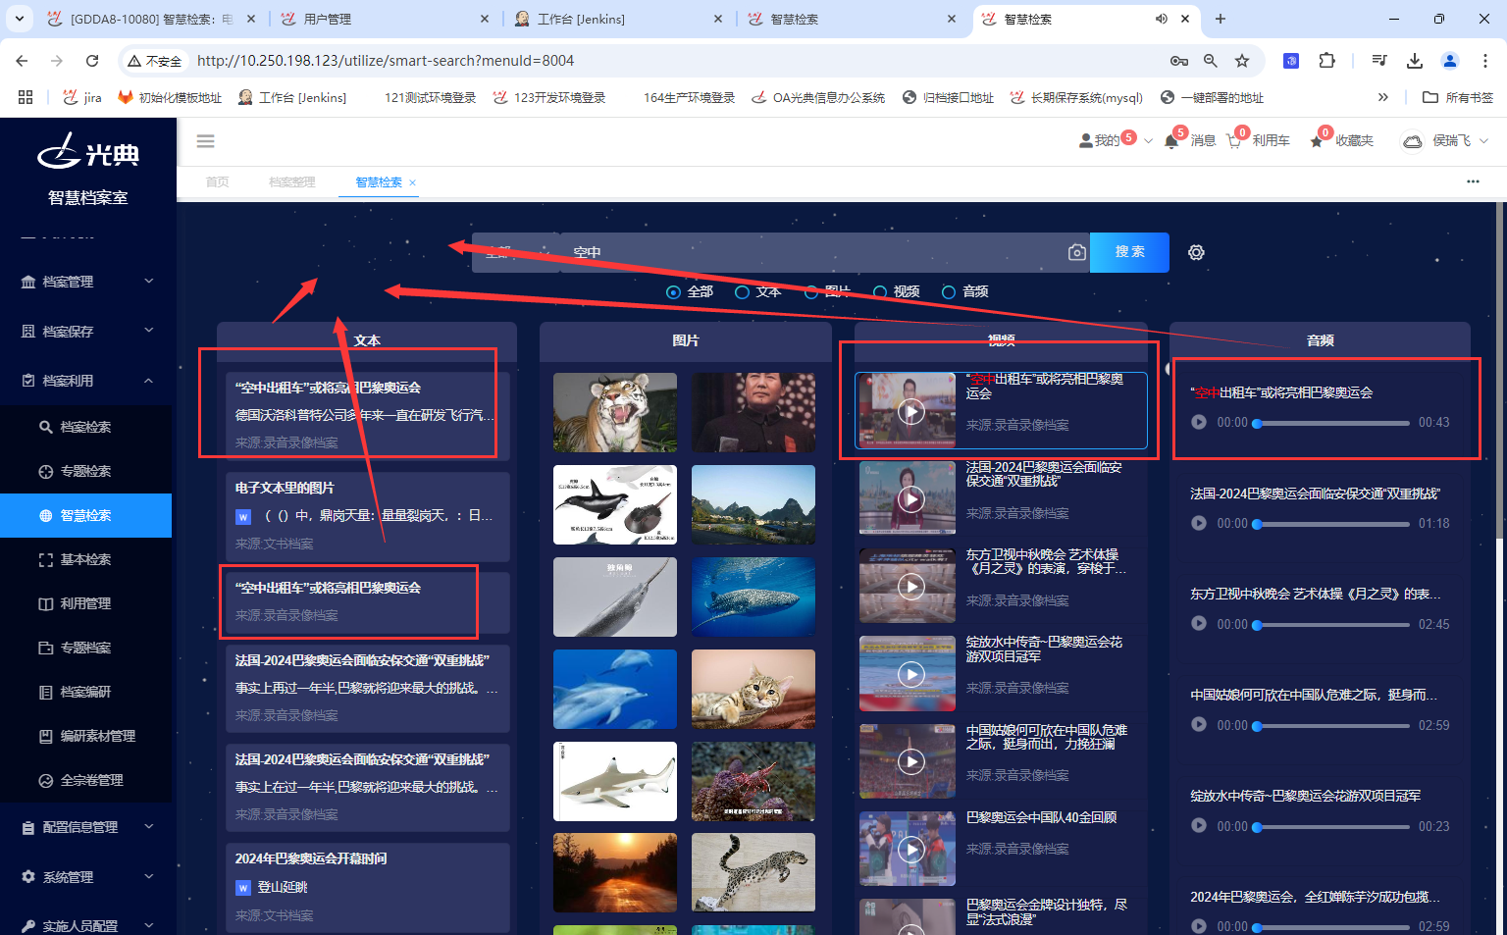Open the browser extensions puzzle icon
This screenshot has height=935, width=1507.
pyautogui.click(x=1326, y=61)
